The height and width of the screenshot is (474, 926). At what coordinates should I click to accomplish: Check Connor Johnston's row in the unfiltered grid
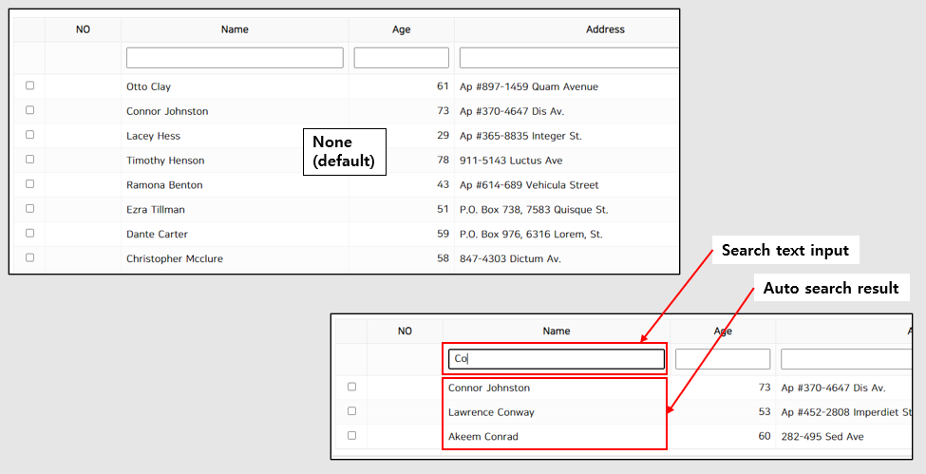coord(29,110)
